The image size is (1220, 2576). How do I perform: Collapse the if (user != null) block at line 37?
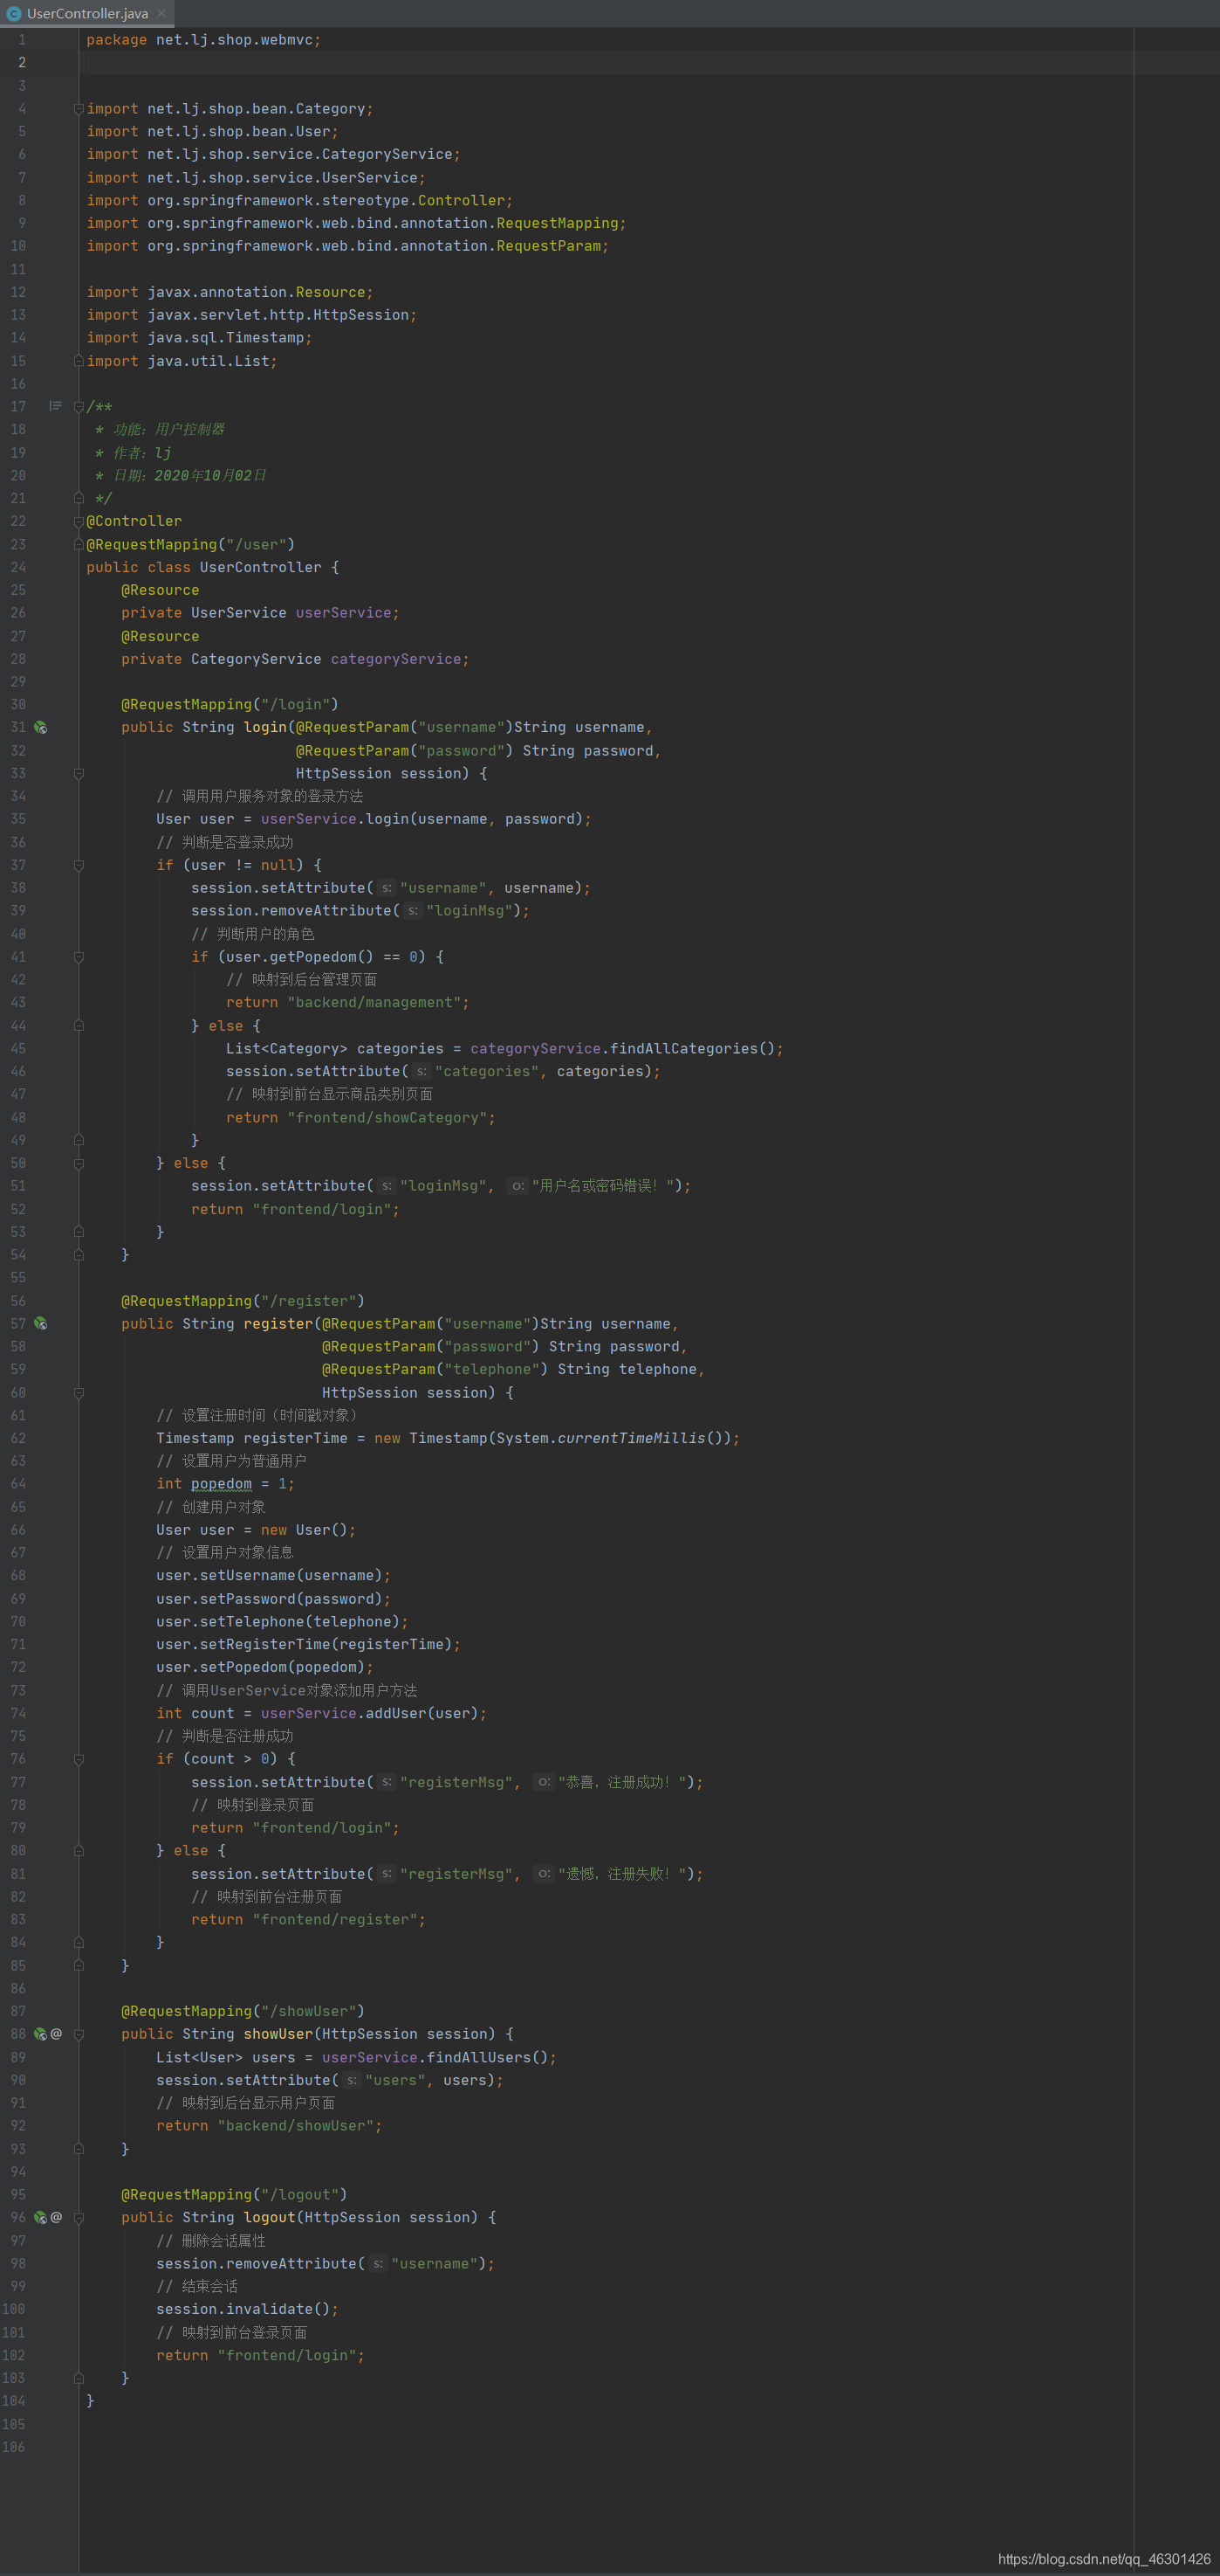tap(78, 865)
